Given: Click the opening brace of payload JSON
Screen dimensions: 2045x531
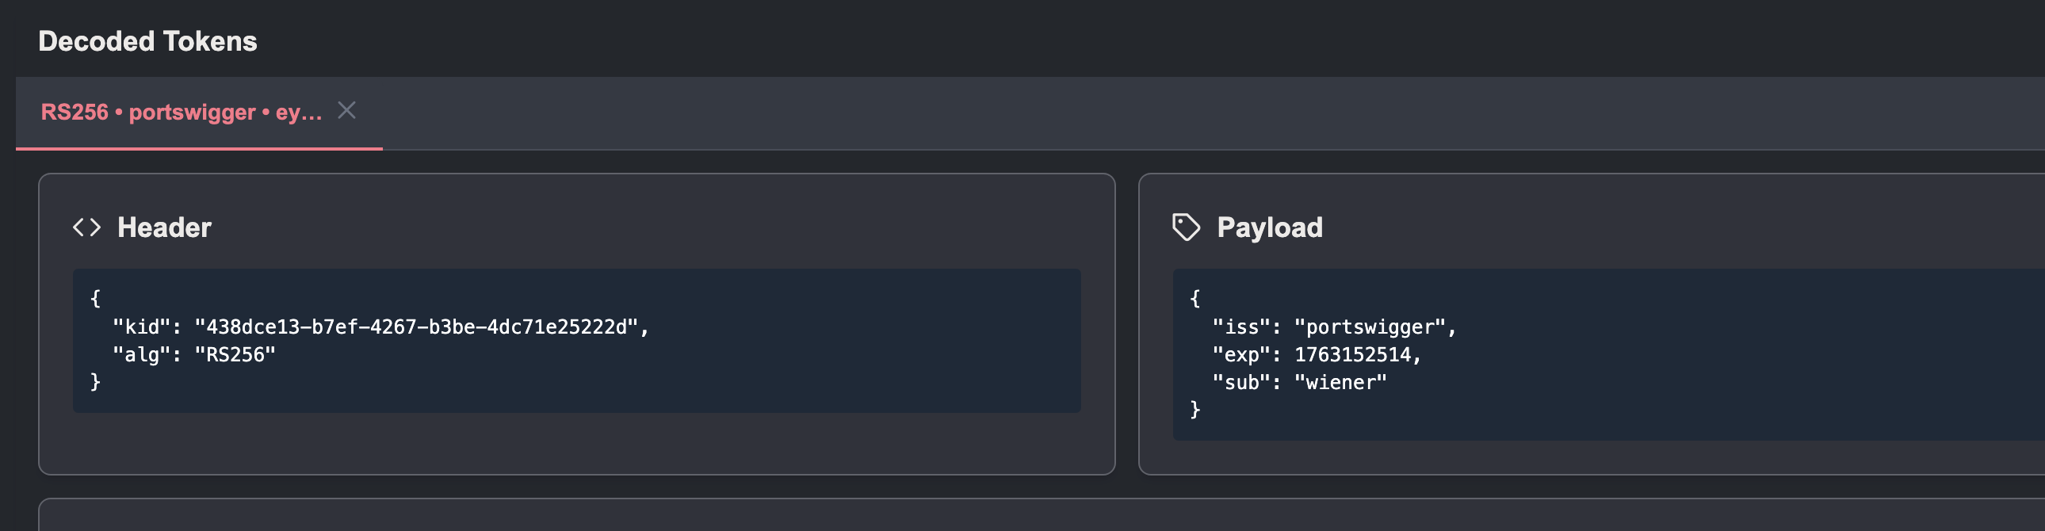Looking at the screenshot, I should [x=1195, y=299].
